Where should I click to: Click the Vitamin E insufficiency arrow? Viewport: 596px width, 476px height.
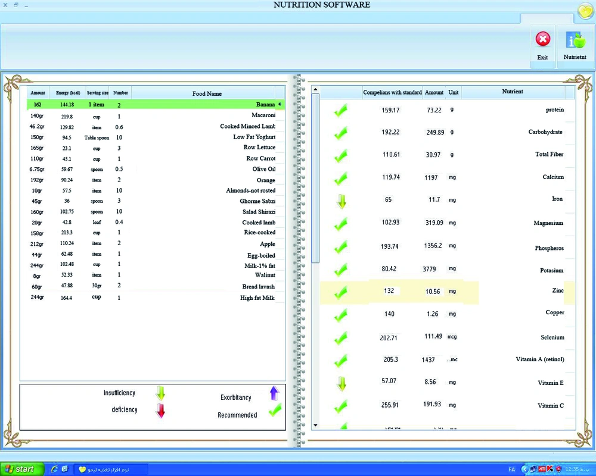(342, 384)
